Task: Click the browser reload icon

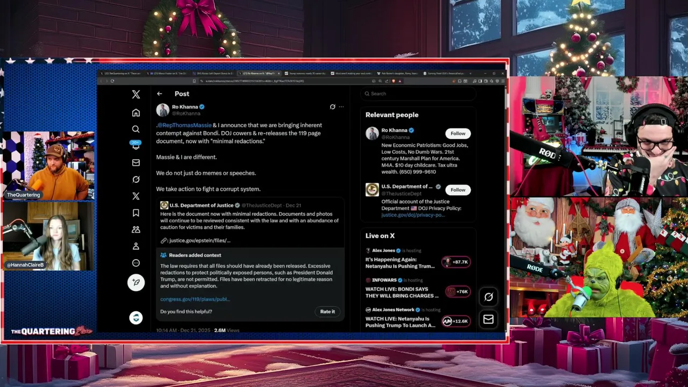Action: click(112, 81)
